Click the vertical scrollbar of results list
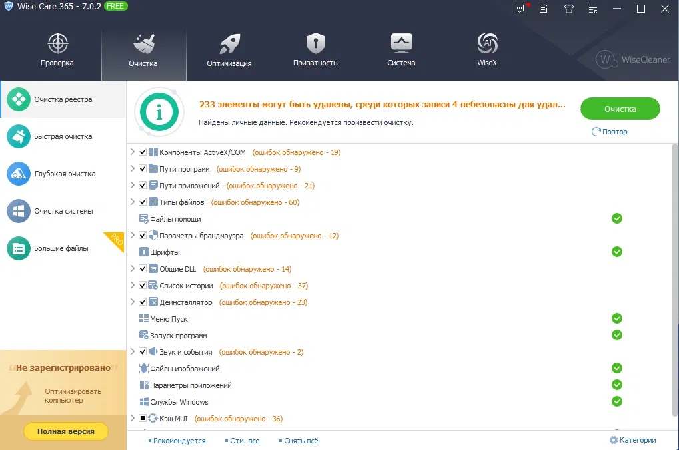This screenshot has width=679, height=450. 675,280
